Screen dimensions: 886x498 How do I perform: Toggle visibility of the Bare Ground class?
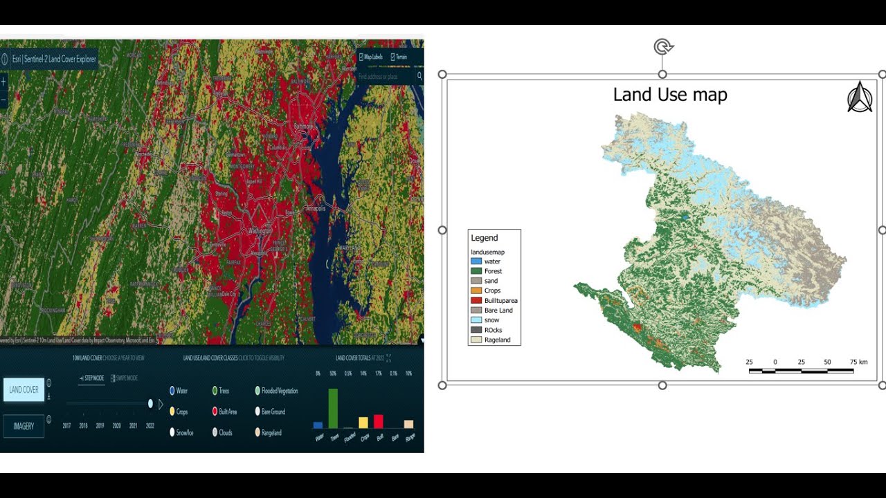coord(270,412)
